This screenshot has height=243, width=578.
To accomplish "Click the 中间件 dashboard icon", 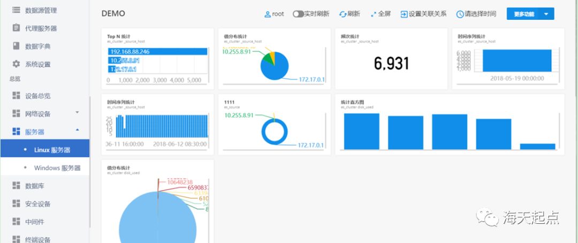I will (x=16, y=222).
